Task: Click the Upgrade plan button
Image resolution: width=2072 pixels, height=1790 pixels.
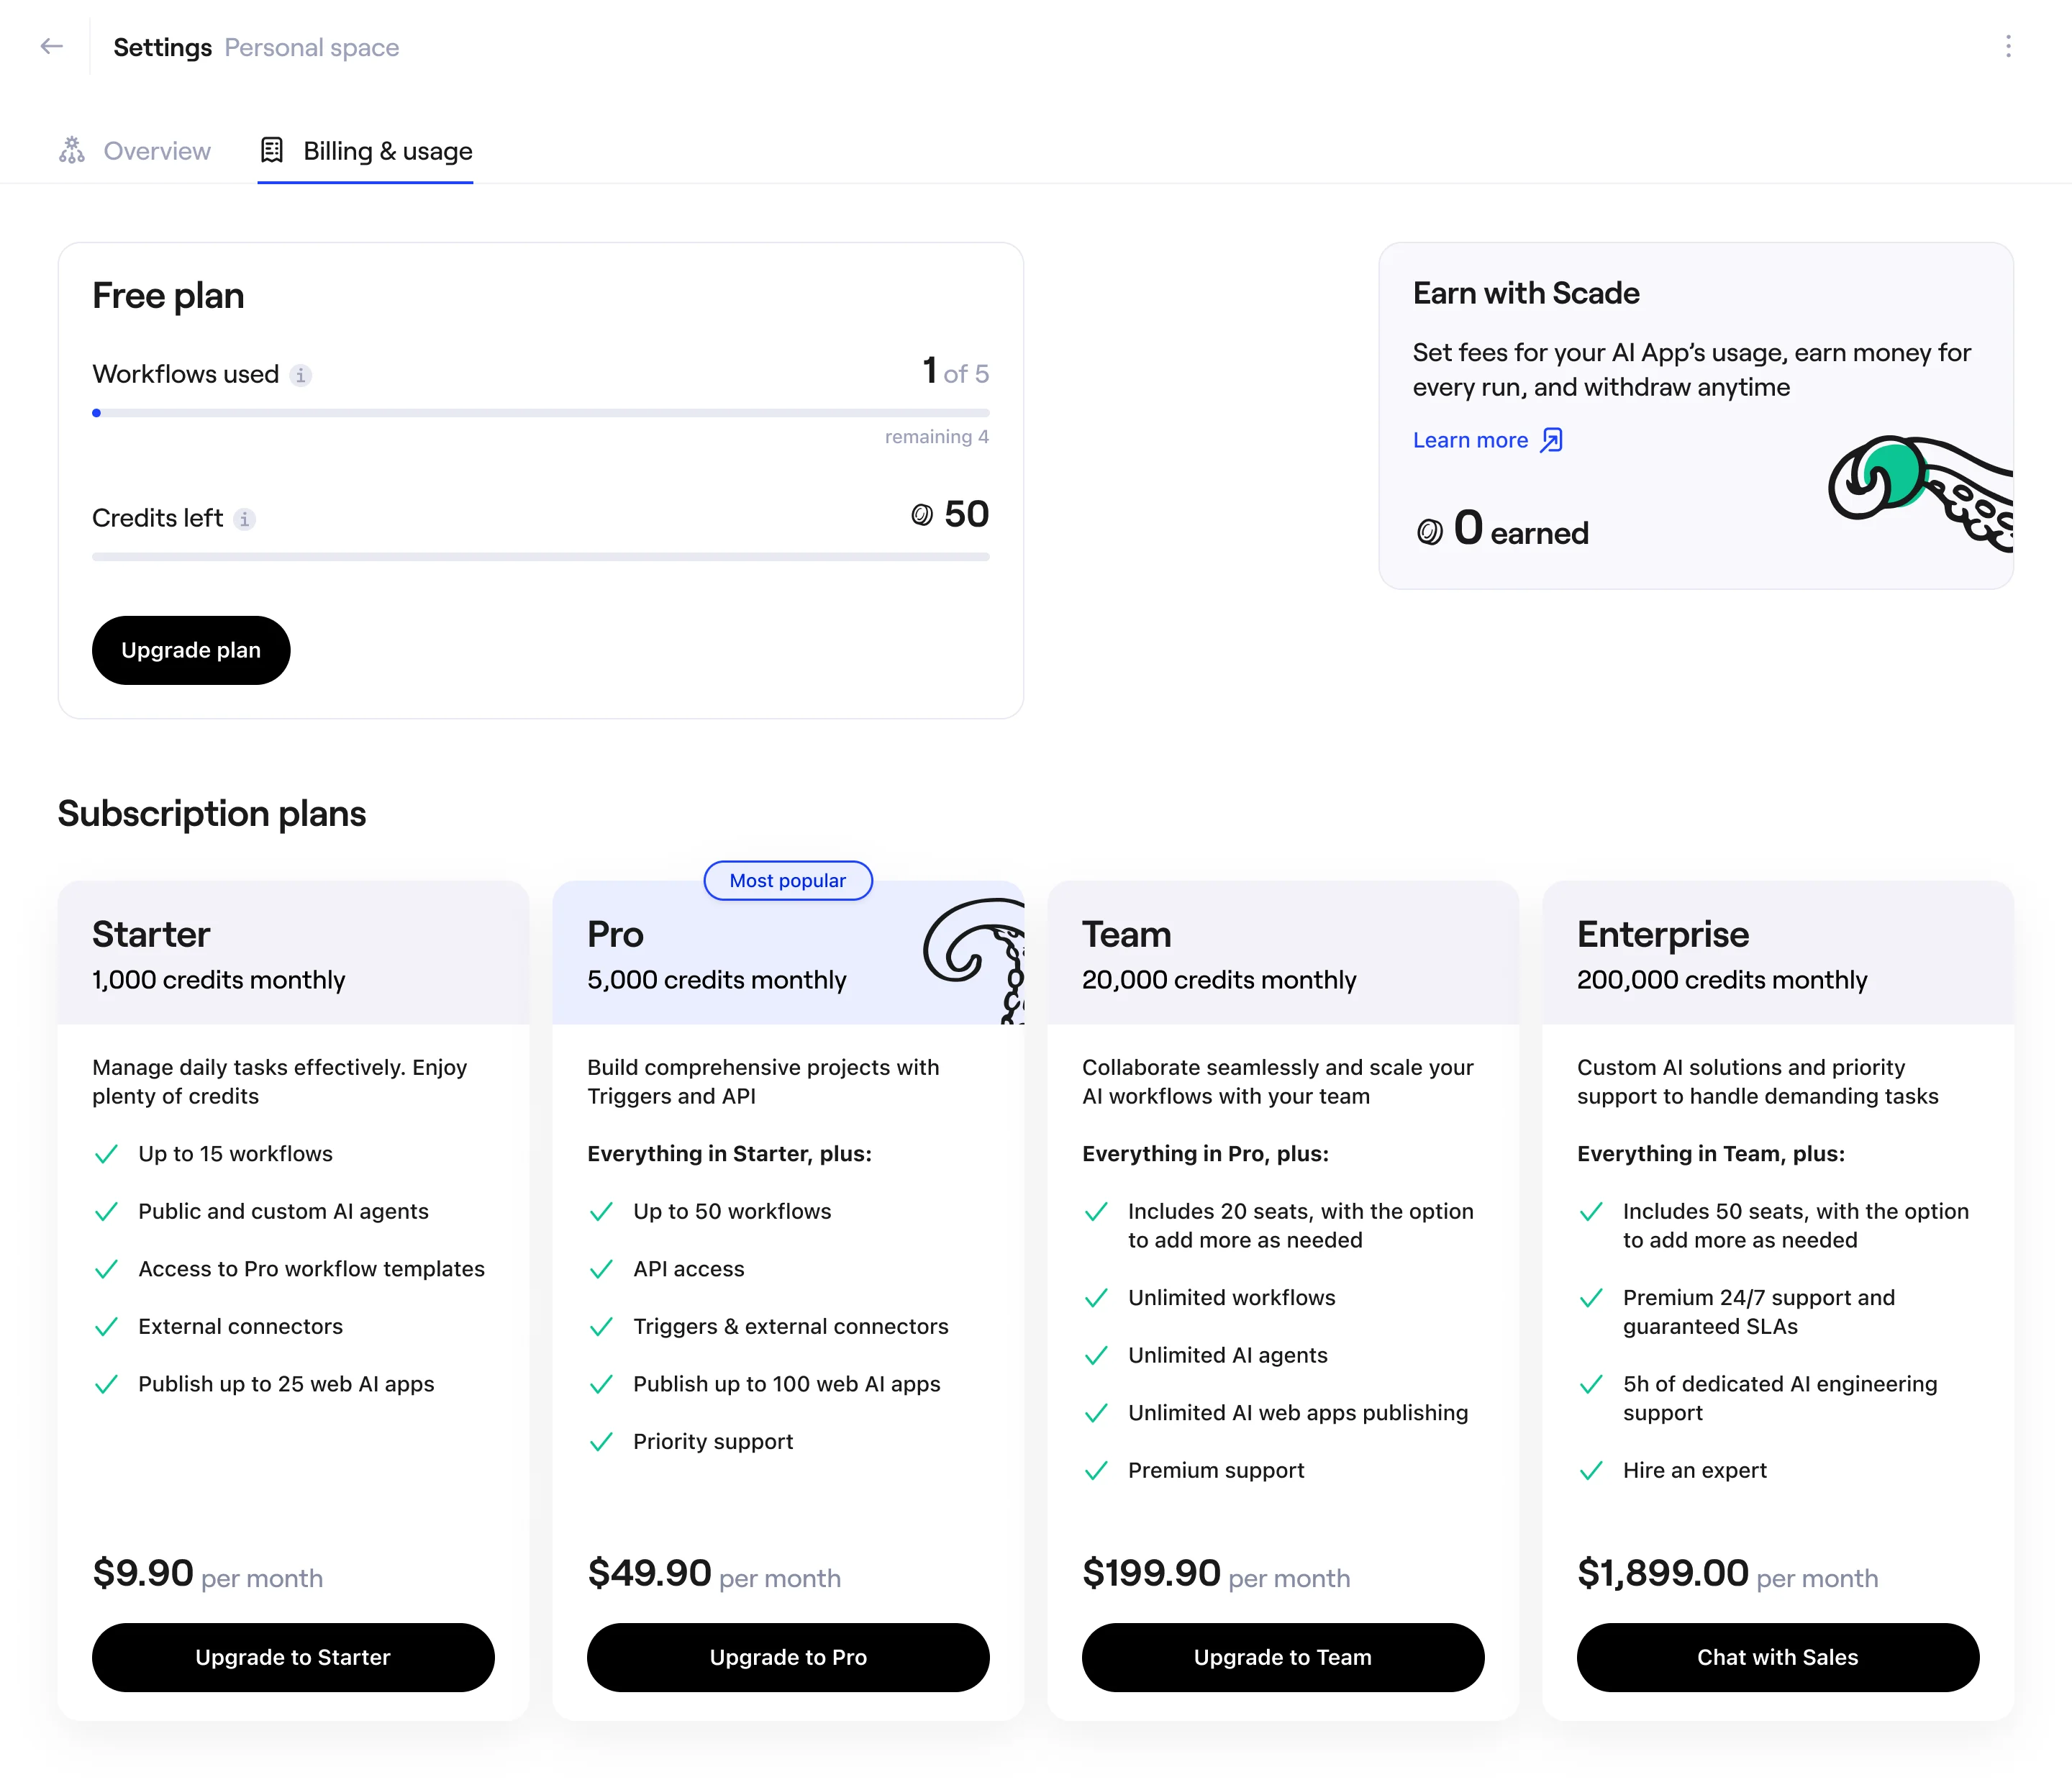Action: pos(191,650)
